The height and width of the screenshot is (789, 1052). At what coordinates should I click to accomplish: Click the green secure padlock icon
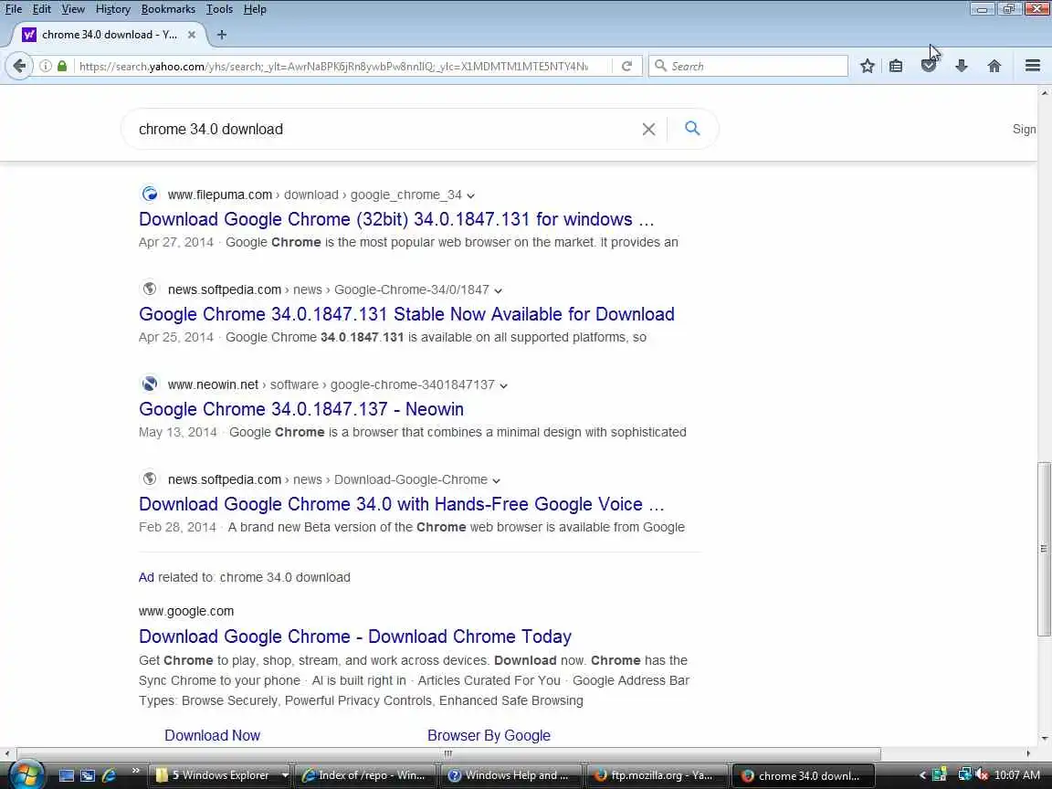click(62, 66)
